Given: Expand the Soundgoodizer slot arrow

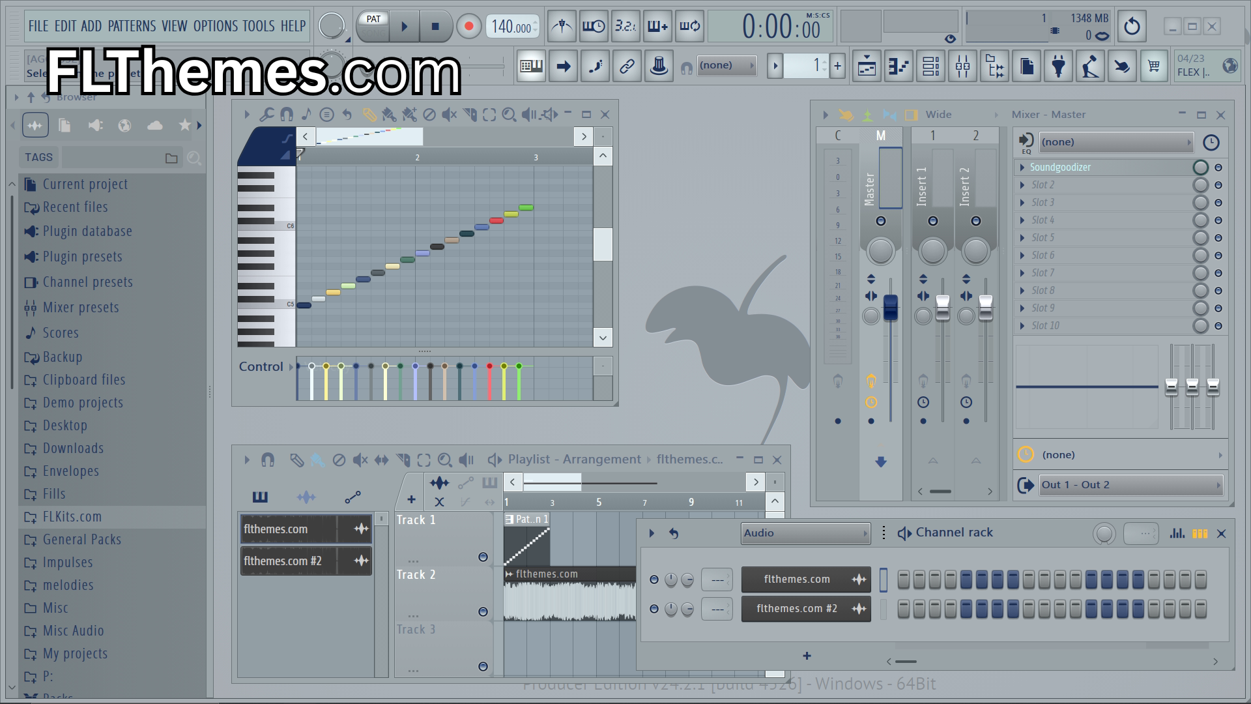Looking at the screenshot, I should click(1022, 168).
